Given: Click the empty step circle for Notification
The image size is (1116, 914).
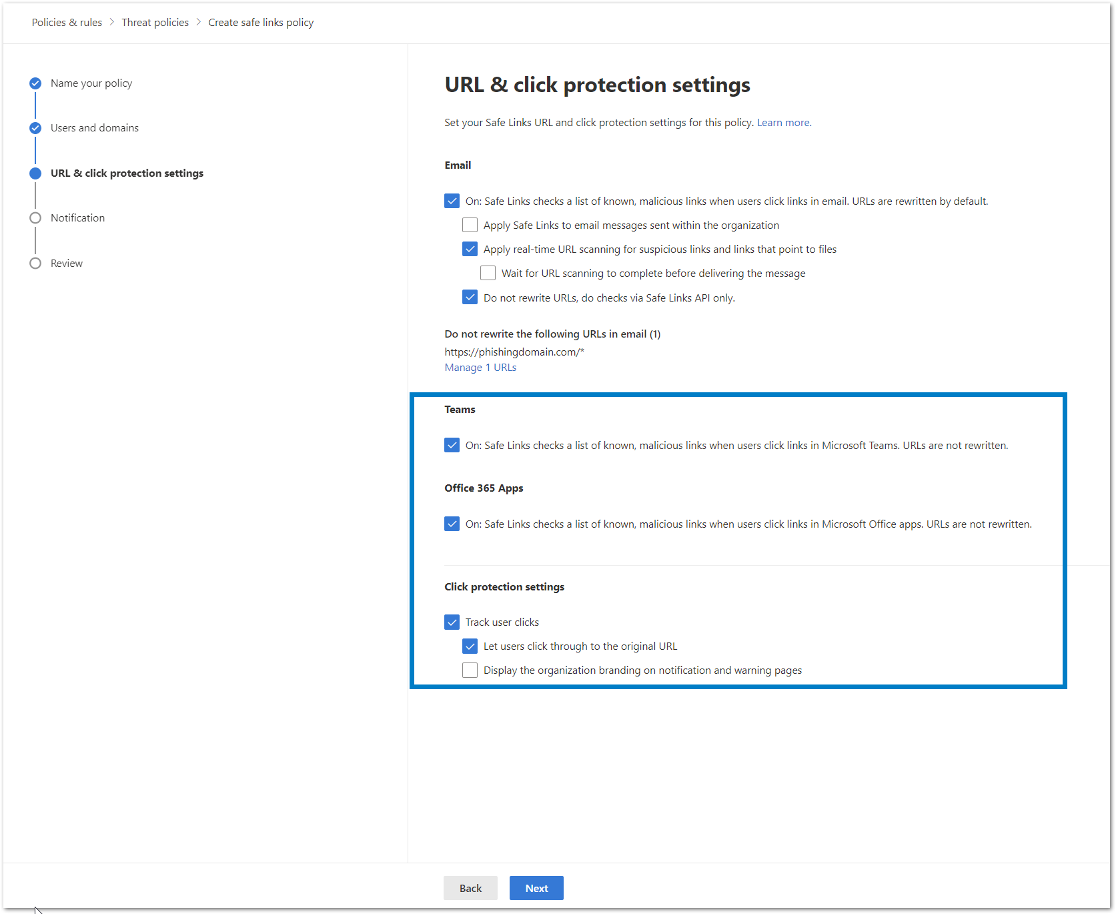Looking at the screenshot, I should (x=35, y=218).
